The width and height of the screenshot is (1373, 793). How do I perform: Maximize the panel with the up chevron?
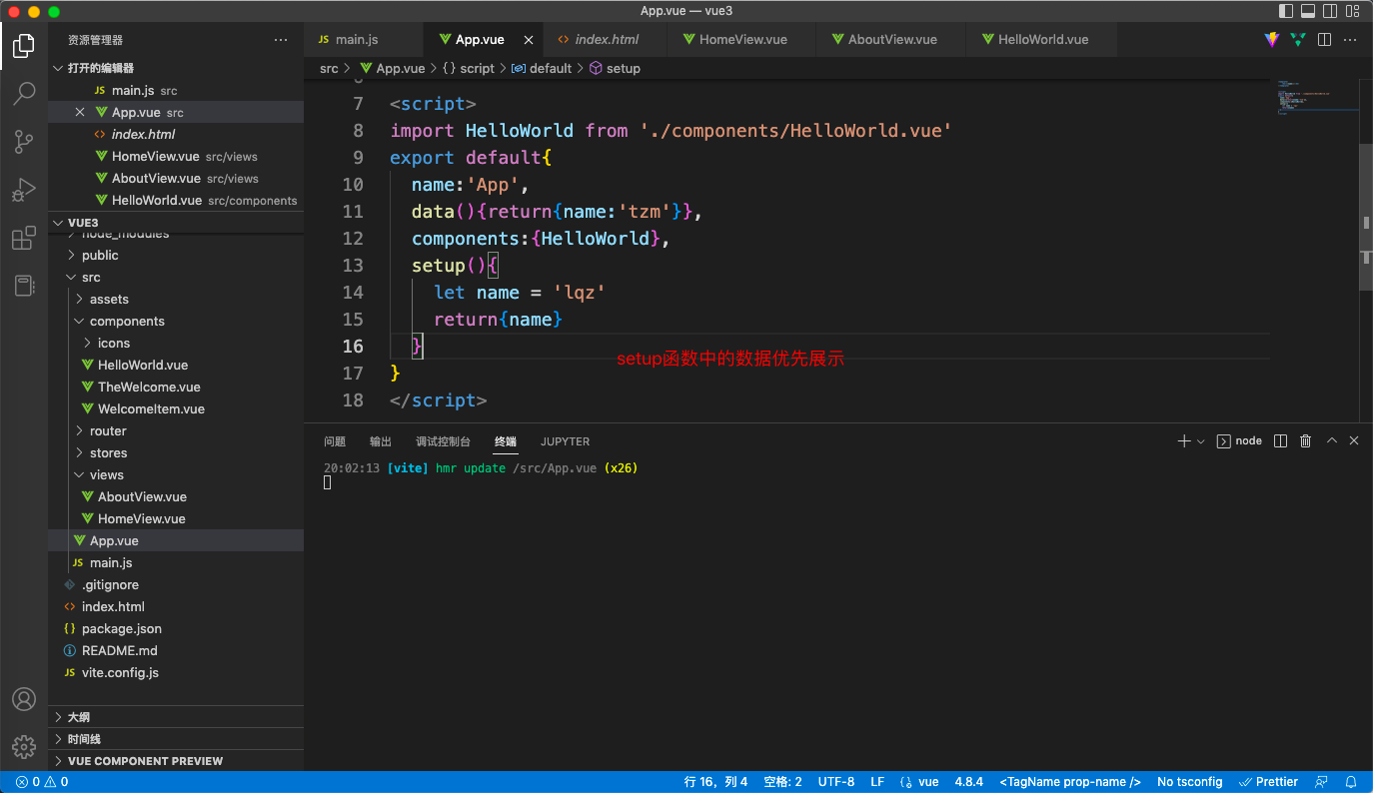1331,440
